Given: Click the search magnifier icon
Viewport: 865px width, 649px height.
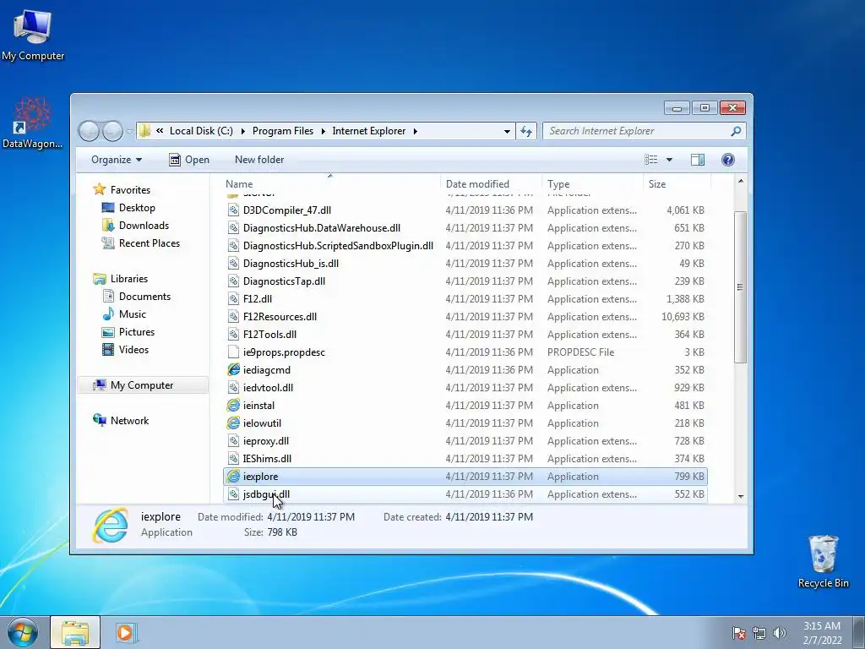Looking at the screenshot, I should 736,131.
